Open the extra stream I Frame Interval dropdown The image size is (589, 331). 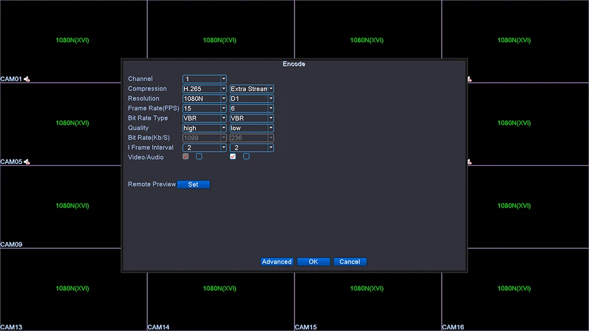click(x=252, y=148)
